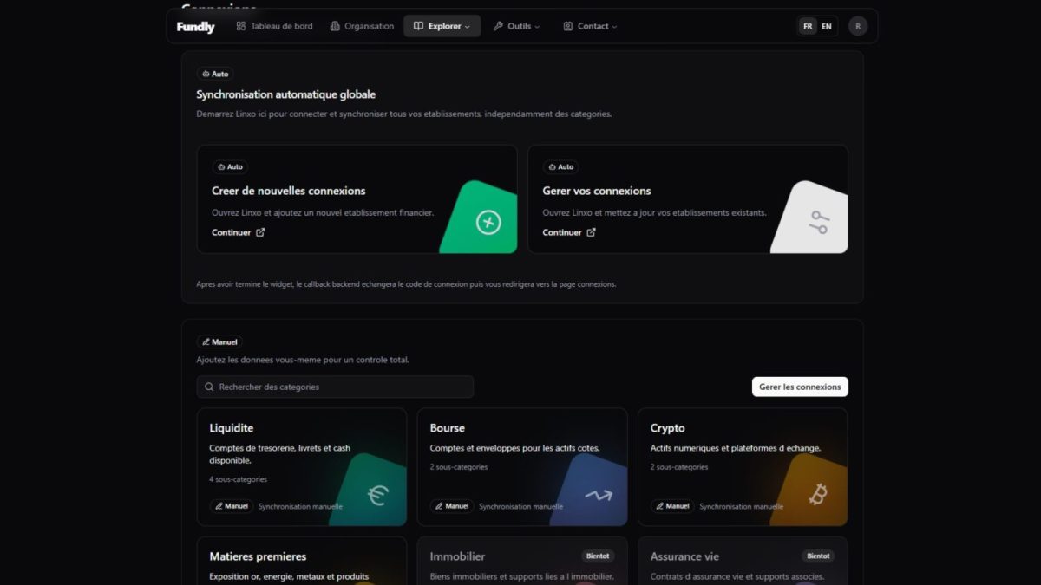Viewport: 1041px width, 585px height.
Task: Expand the Contact menu
Action: (590, 26)
